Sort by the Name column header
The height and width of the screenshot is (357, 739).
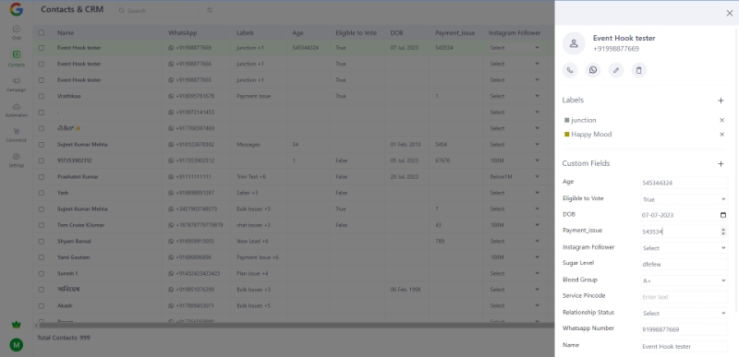66,33
